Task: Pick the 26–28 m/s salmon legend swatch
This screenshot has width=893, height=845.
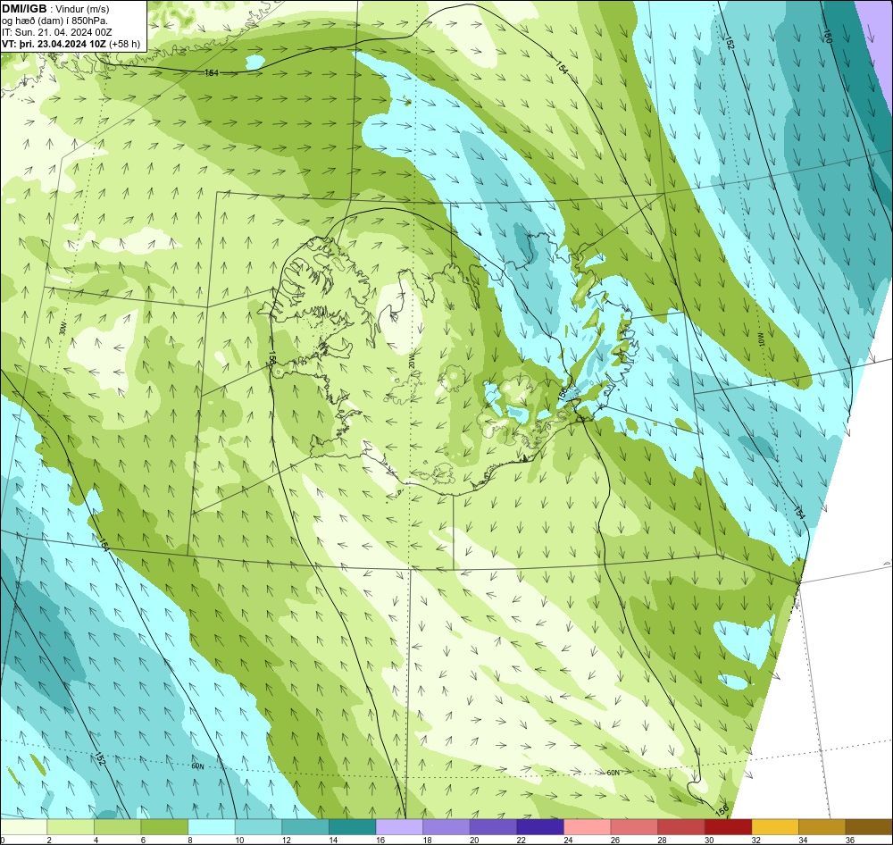Action: [634, 827]
